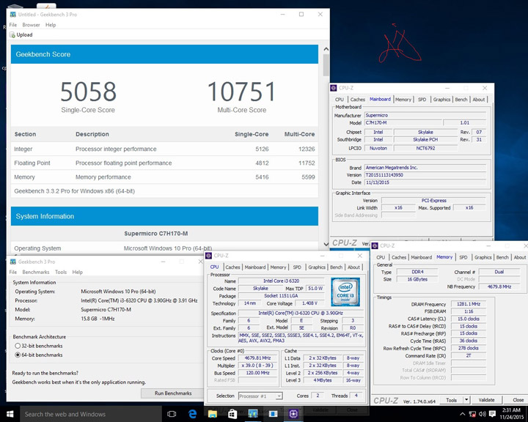
Task: Select 32-bit benchmarks radio button
Action: (18, 346)
